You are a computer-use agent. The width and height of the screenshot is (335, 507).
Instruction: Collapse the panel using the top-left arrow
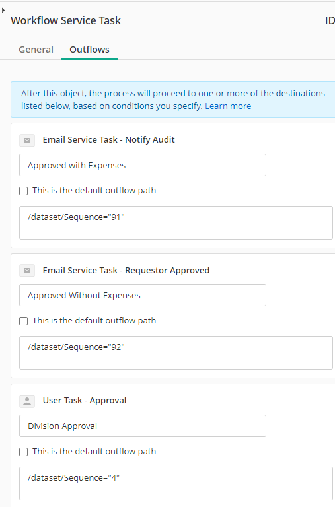pos(3,11)
